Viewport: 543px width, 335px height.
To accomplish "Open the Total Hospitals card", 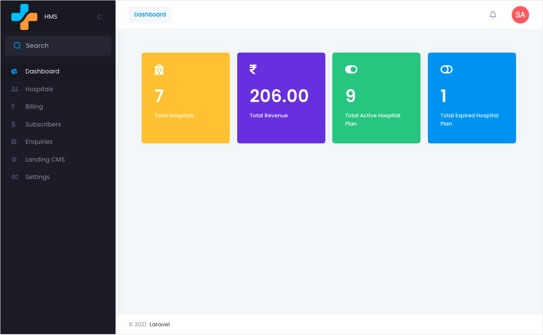I will [185, 98].
